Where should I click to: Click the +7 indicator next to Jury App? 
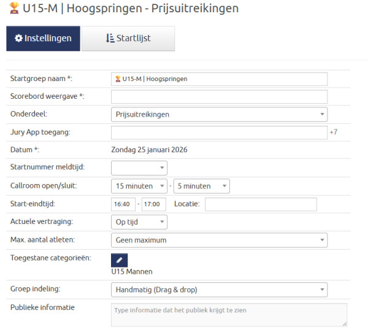[x=333, y=133]
